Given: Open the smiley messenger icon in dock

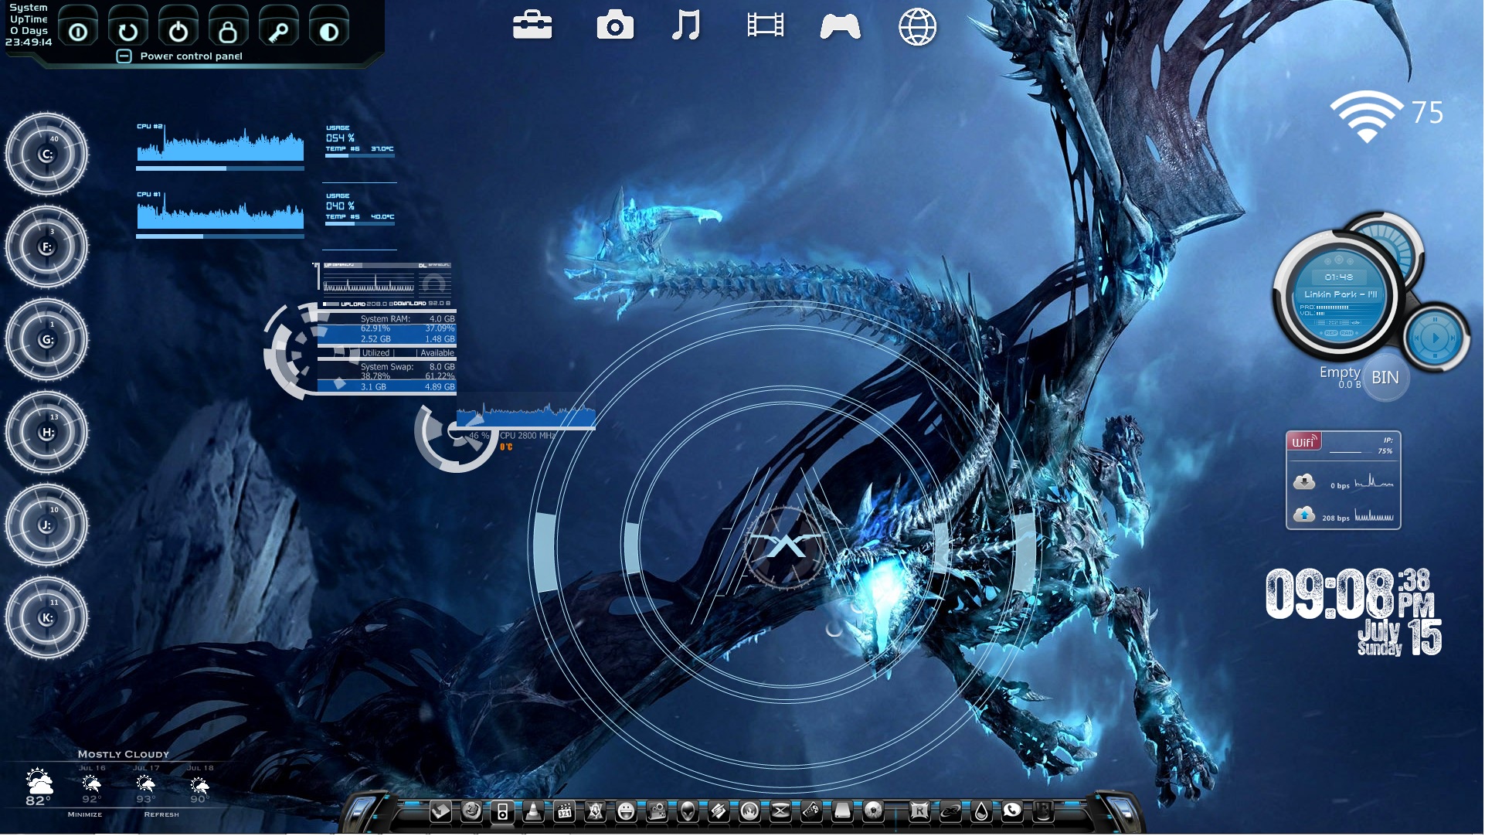Looking at the screenshot, I should point(626,811).
